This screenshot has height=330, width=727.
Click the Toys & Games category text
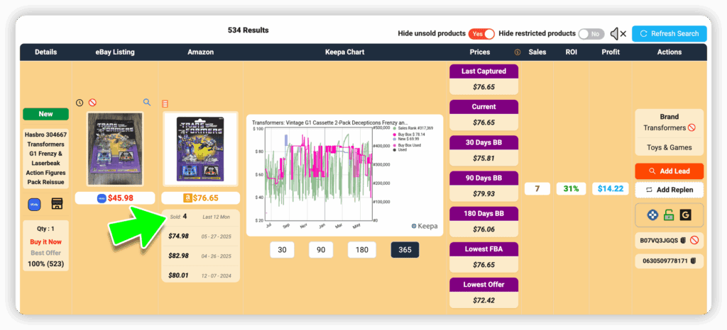click(x=669, y=147)
